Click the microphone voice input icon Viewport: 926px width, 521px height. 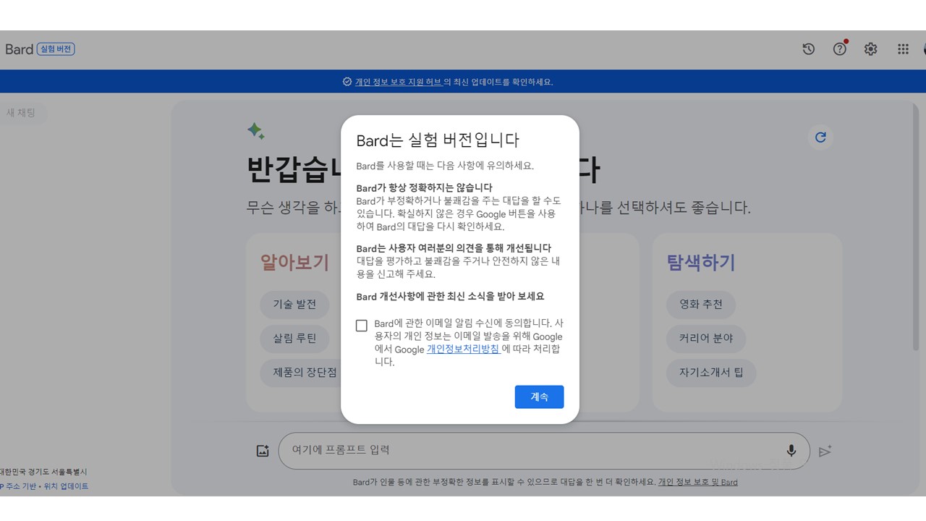coord(791,450)
